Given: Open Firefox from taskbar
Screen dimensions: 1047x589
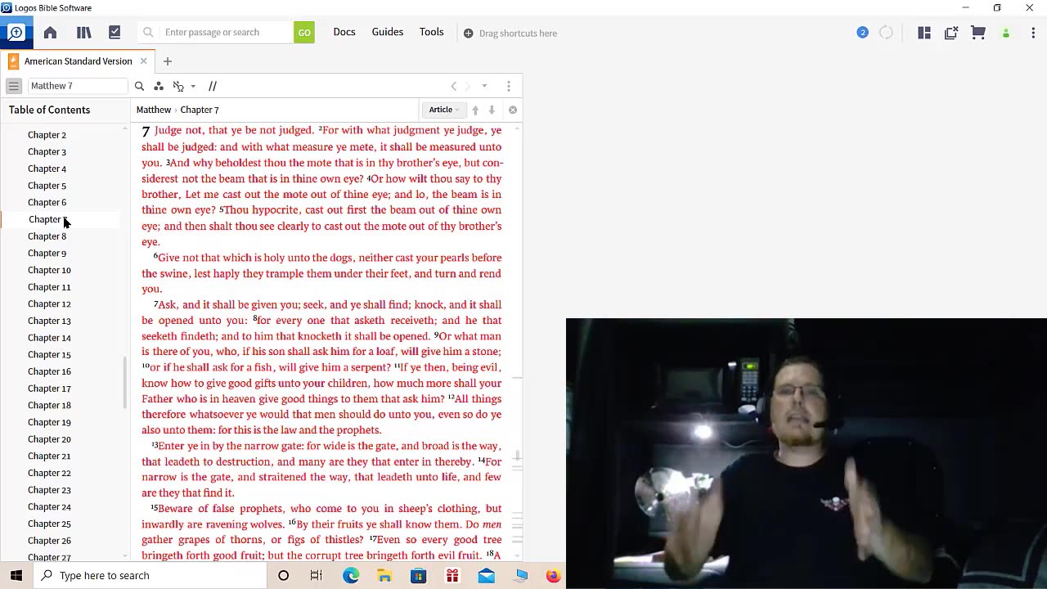Looking at the screenshot, I should (x=553, y=576).
